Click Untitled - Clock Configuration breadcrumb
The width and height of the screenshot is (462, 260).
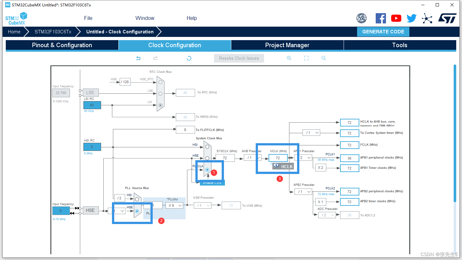[x=120, y=32]
